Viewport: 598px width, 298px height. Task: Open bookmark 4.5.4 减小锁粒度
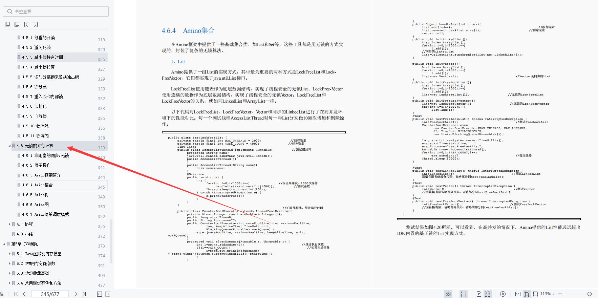(x=38, y=67)
